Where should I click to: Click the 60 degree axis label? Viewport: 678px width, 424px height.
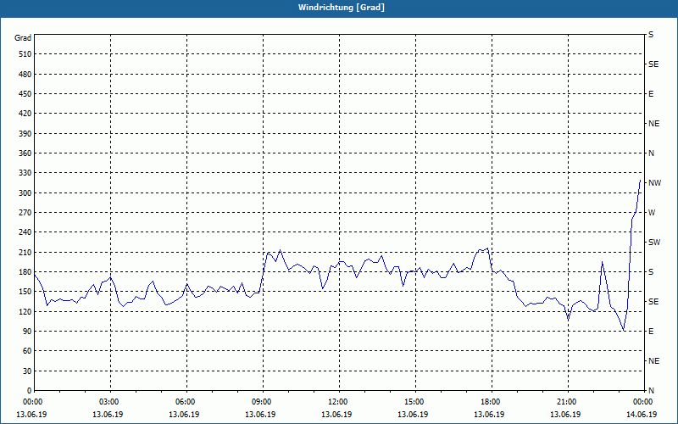tap(27, 351)
